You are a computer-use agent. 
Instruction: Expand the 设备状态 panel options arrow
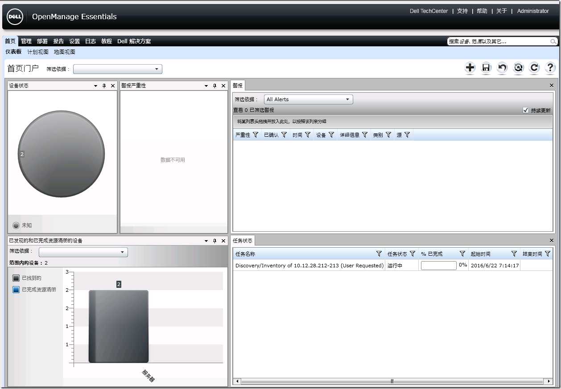click(x=95, y=86)
